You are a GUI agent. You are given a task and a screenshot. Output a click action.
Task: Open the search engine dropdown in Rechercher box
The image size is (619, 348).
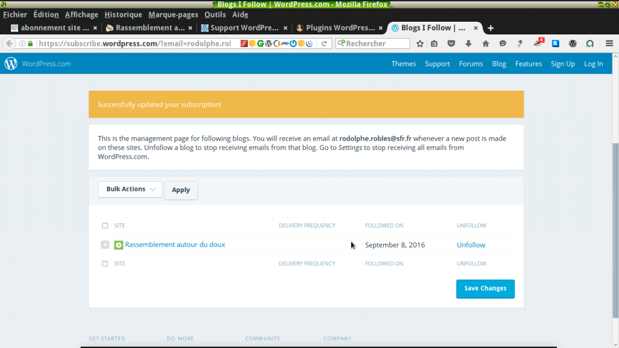click(342, 43)
